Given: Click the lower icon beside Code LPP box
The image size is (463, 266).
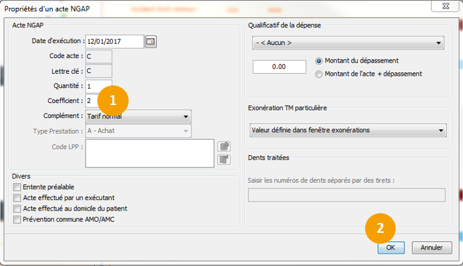Looking at the screenshot, I should 224,159.
